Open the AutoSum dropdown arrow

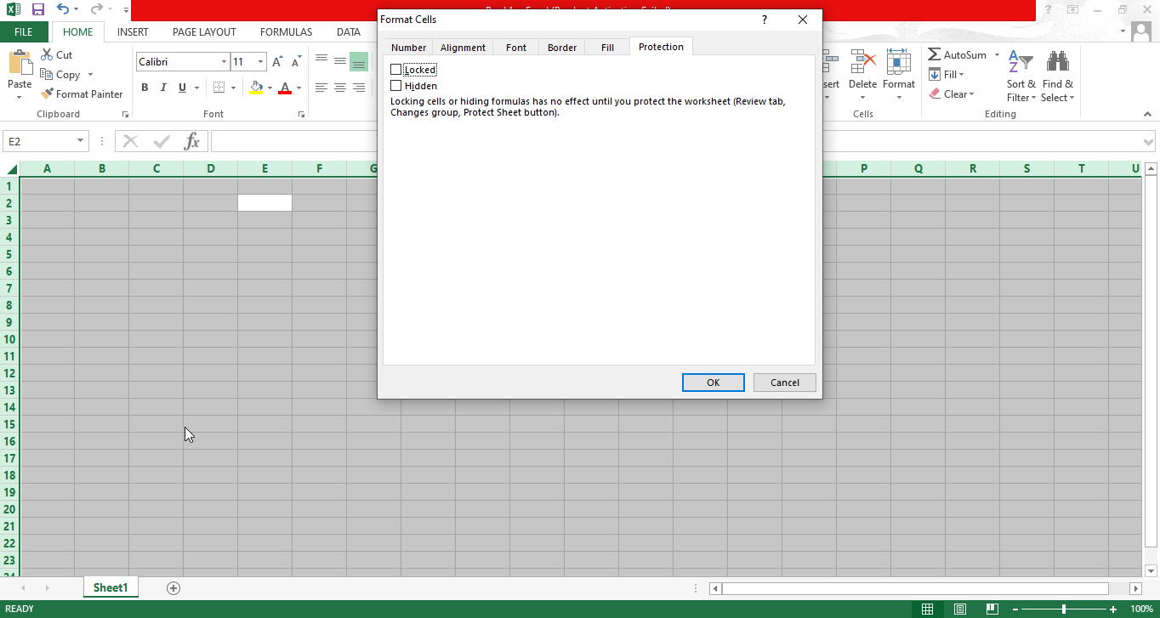tap(997, 54)
